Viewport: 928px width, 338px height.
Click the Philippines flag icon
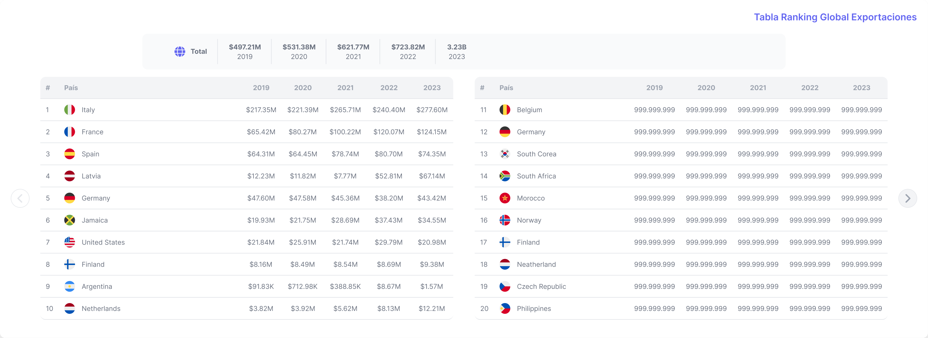pyautogui.click(x=505, y=309)
